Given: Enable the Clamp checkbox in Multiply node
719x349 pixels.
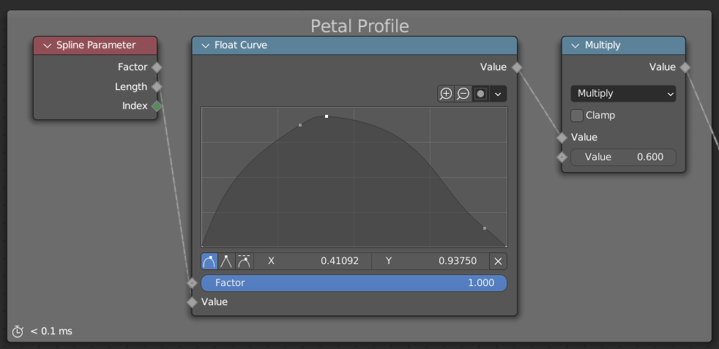Looking at the screenshot, I should pyautogui.click(x=577, y=116).
